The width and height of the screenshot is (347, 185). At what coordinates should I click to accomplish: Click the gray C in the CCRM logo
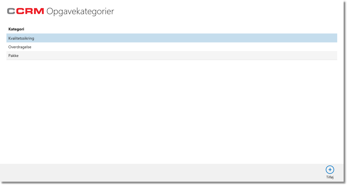pos(11,11)
